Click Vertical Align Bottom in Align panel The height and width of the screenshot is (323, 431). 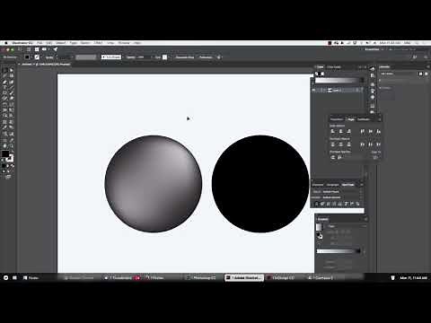click(x=378, y=131)
